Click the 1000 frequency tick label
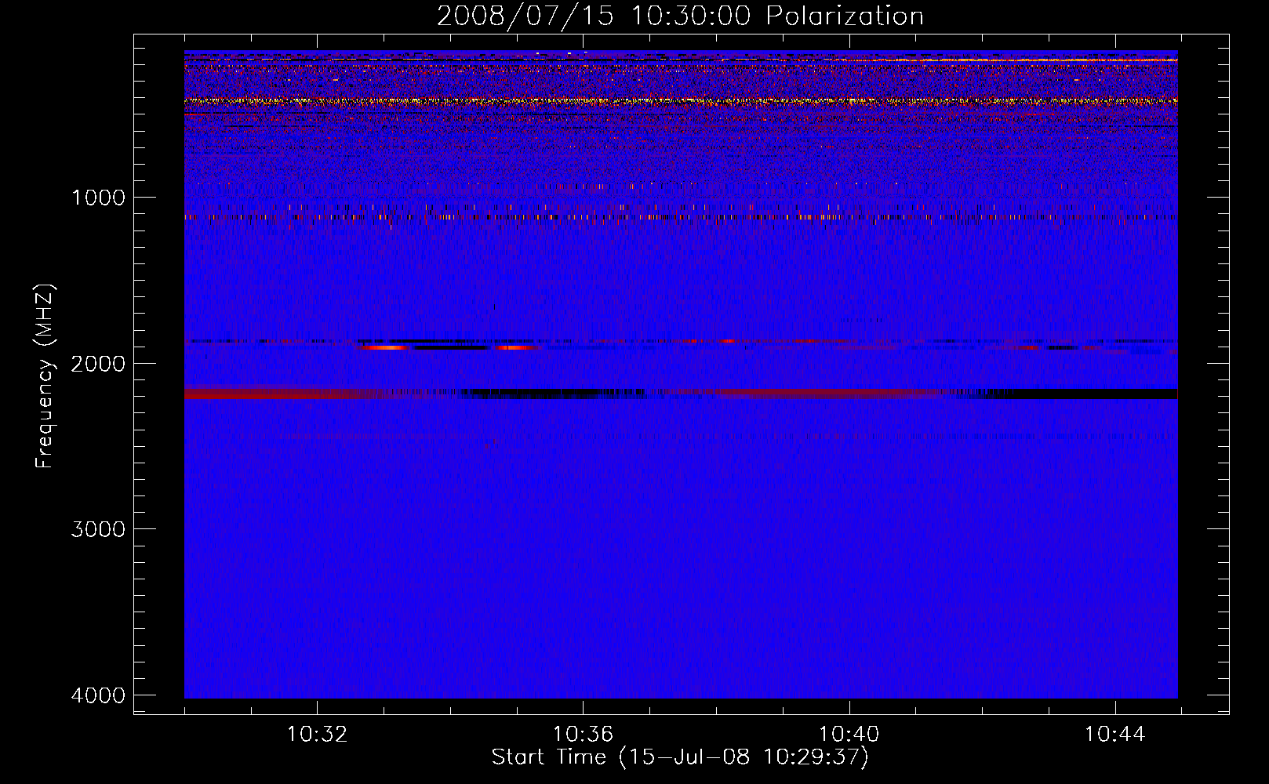 pos(98,198)
